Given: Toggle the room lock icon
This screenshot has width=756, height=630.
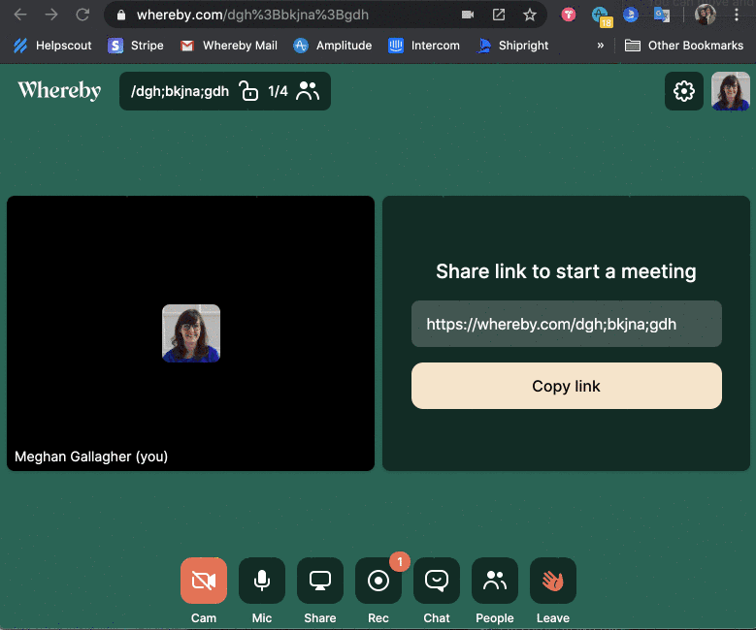Looking at the screenshot, I should pyautogui.click(x=248, y=91).
